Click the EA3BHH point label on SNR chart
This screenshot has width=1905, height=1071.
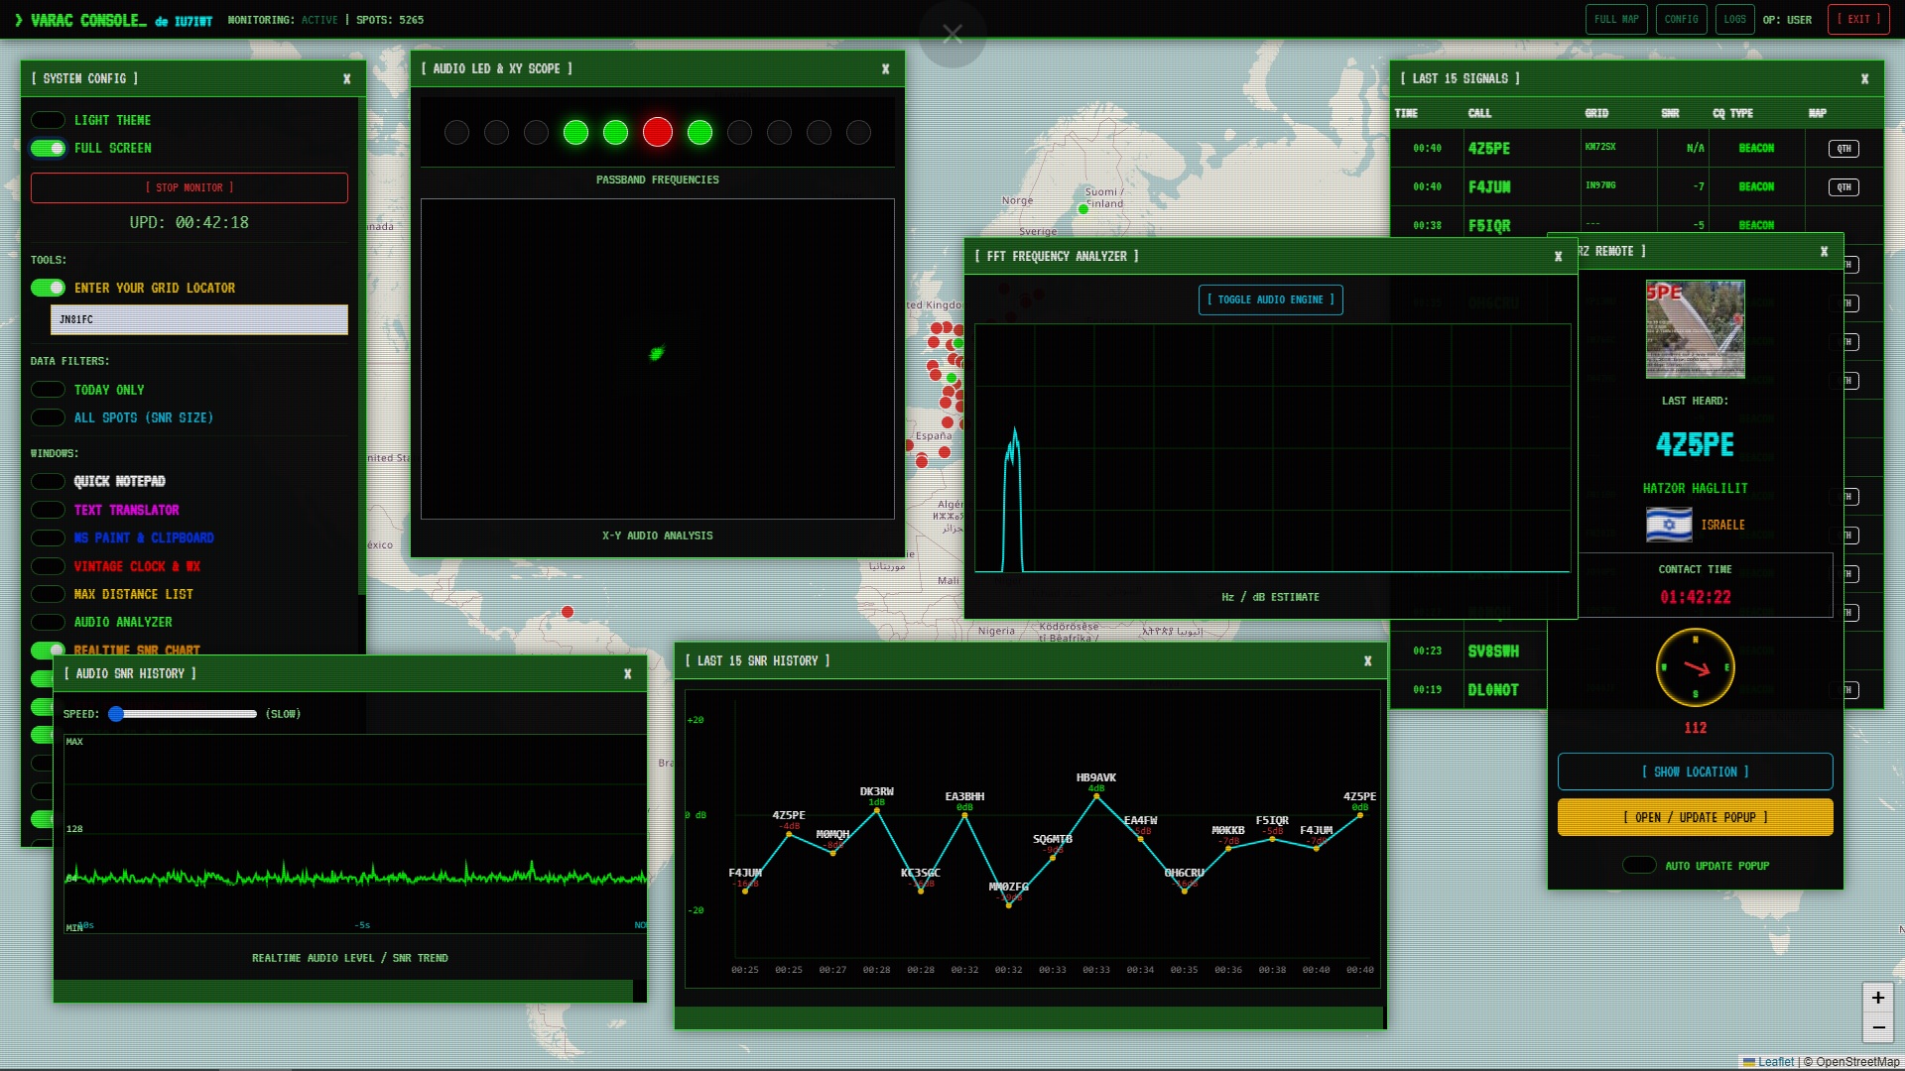pos(964,796)
